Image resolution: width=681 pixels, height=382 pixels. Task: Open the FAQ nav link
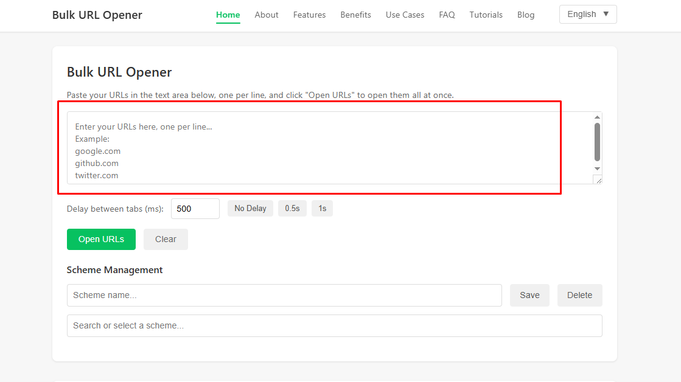pos(447,15)
